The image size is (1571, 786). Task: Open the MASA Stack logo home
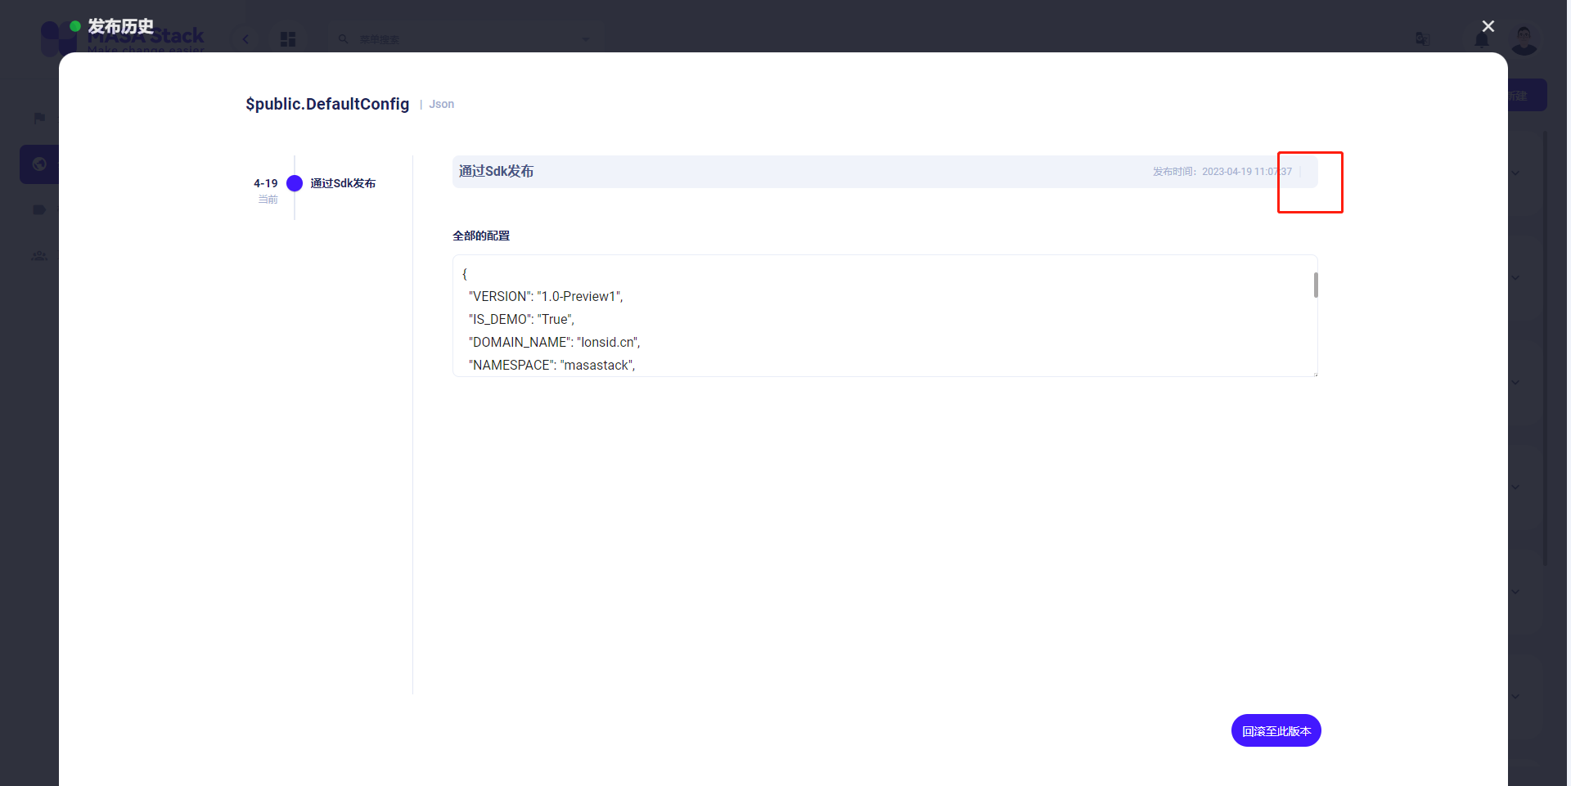[123, 37]
